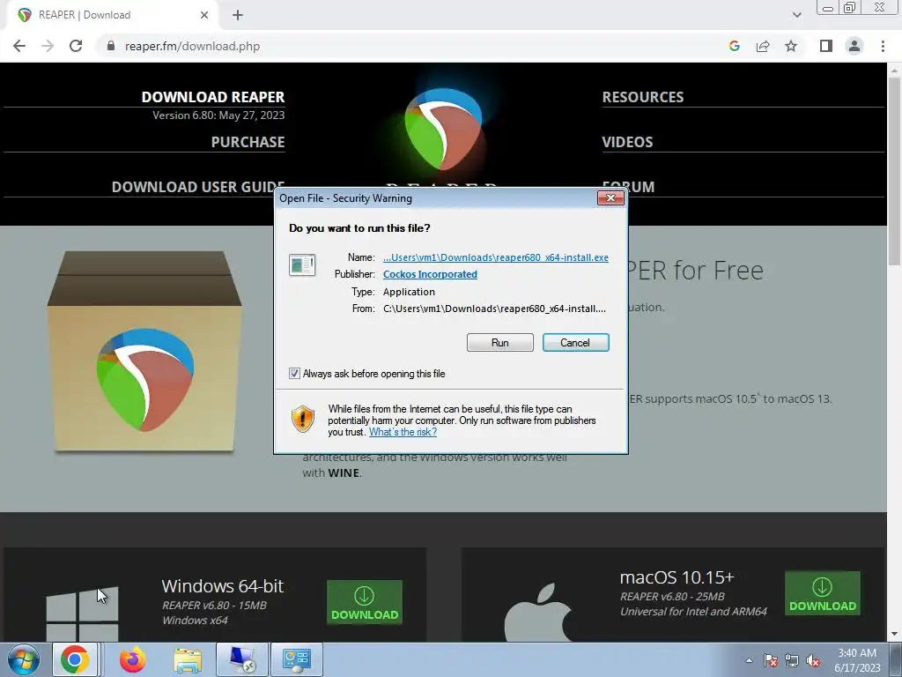The width and height of the screenshot is (902, 677).
Task: Click the Google icon in address bar
Action: click(734, 46)
